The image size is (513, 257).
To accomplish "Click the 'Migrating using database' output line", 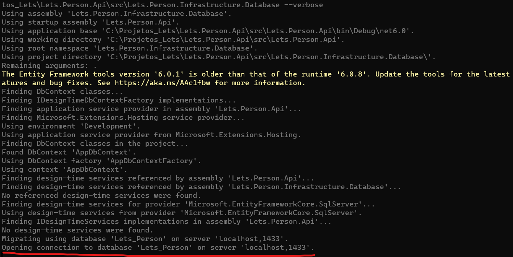I will 145,239.
